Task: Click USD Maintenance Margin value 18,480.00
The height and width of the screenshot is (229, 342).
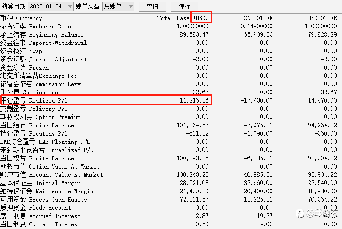Action: click(x=322, y=191)
